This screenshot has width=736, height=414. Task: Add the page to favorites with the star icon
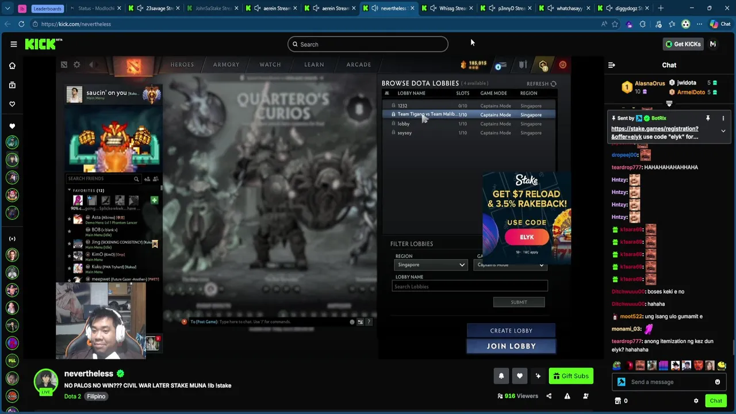(x=615, y=24)
